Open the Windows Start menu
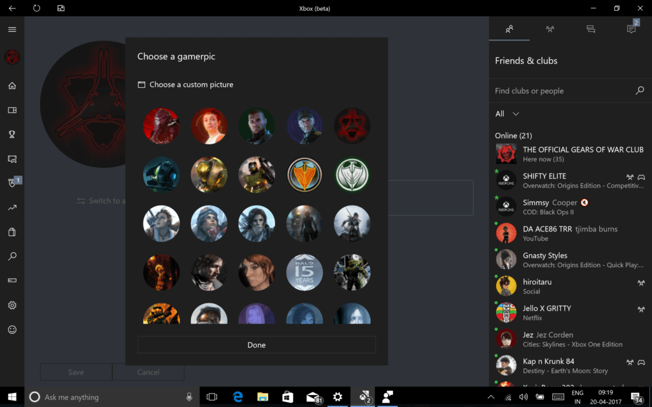Screen dimensions: 652x407 tap(12, 397)
